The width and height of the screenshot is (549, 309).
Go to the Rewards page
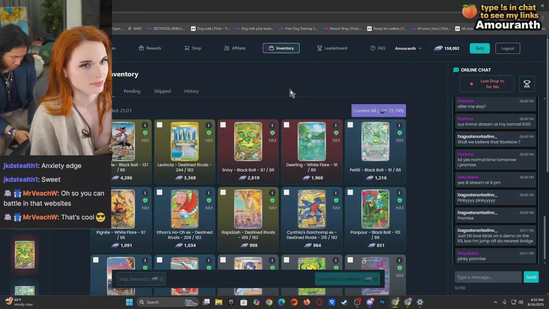coord(150,48)
